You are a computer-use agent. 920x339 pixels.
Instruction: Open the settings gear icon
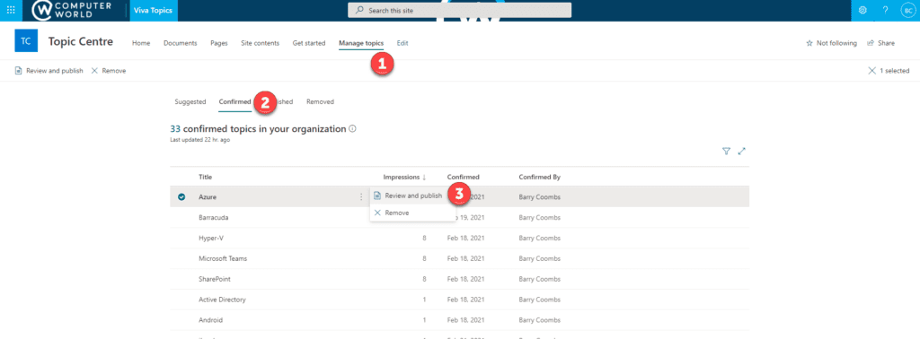point(862,10)
